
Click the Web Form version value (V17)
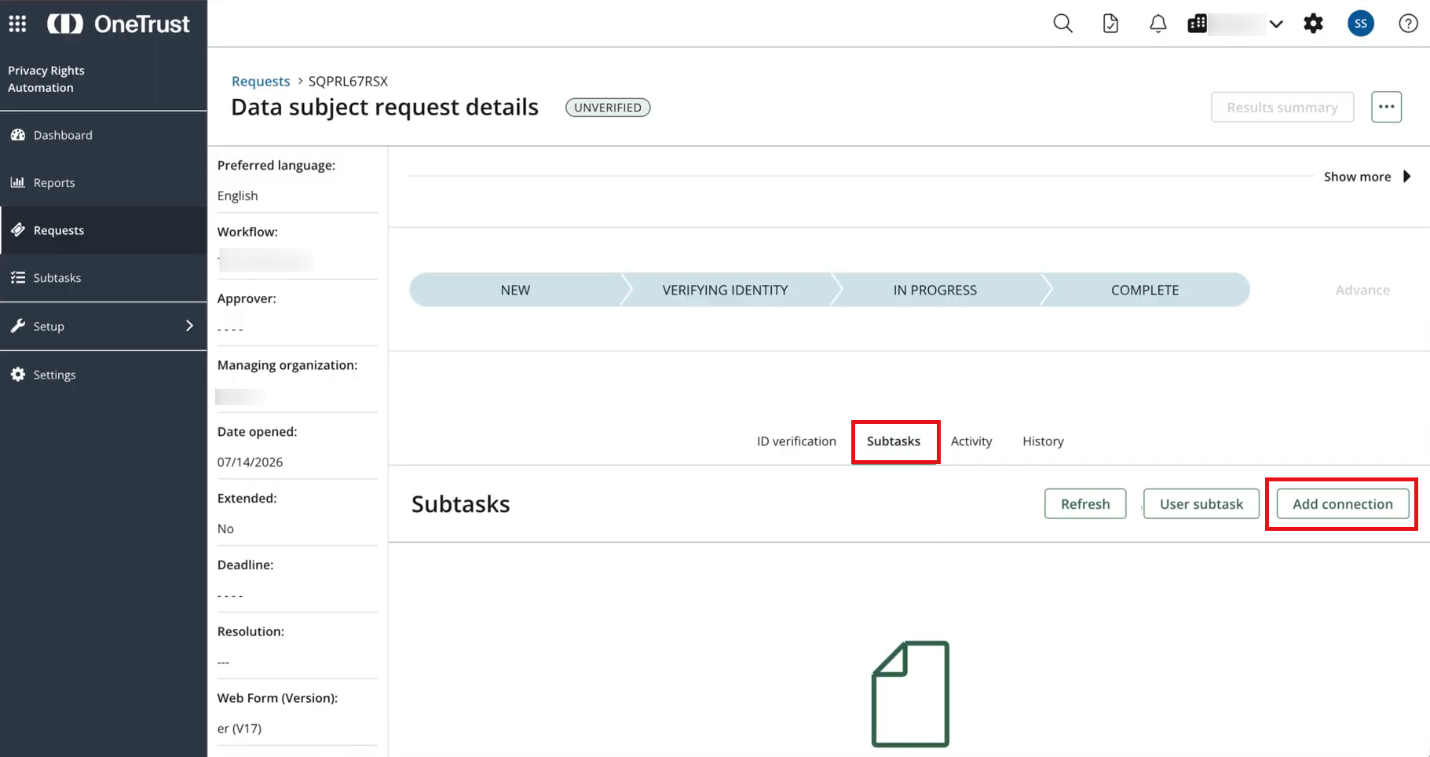pos(240,729)
